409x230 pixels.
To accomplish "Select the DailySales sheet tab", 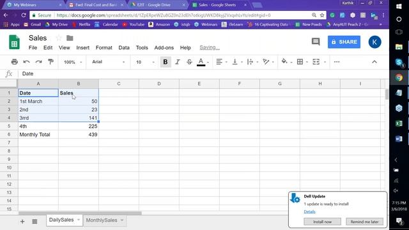I will [61, 220].
